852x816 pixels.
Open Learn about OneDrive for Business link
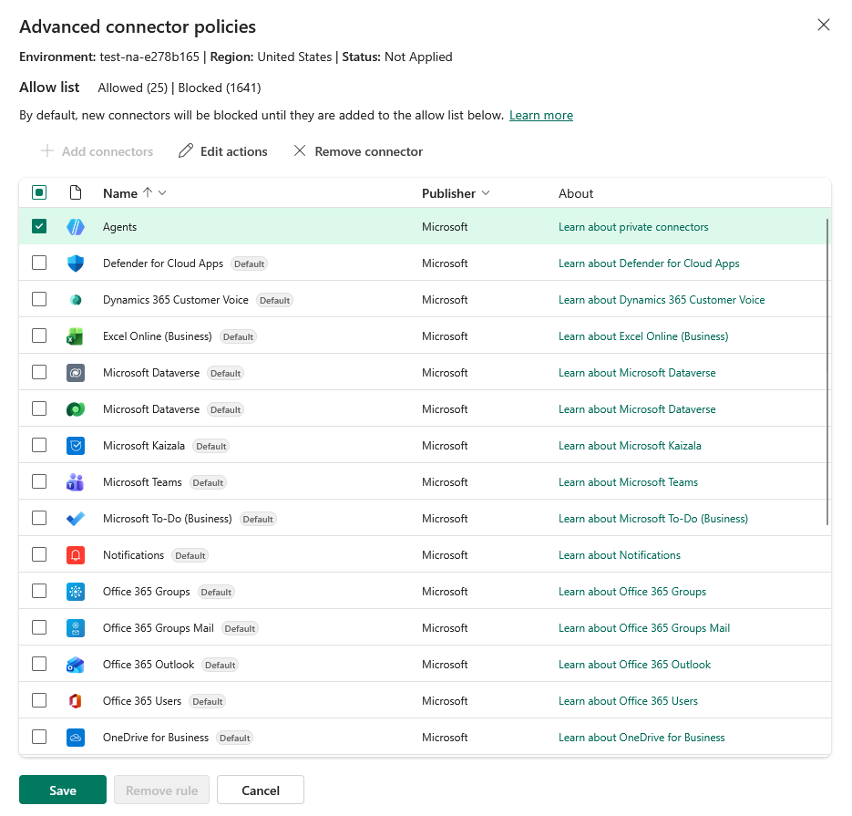click(642, 738)
